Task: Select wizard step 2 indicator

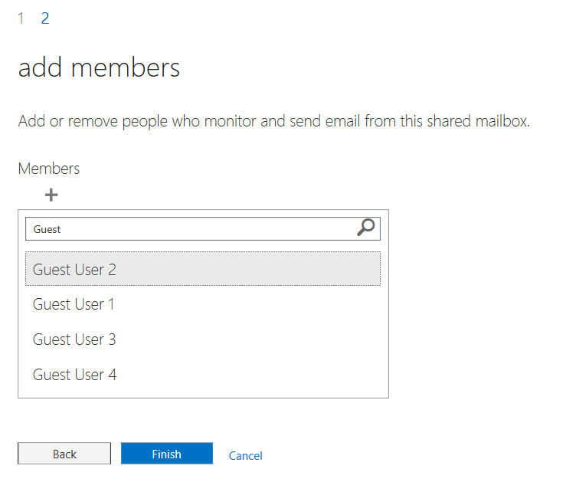Action: [x=44, y=18]
